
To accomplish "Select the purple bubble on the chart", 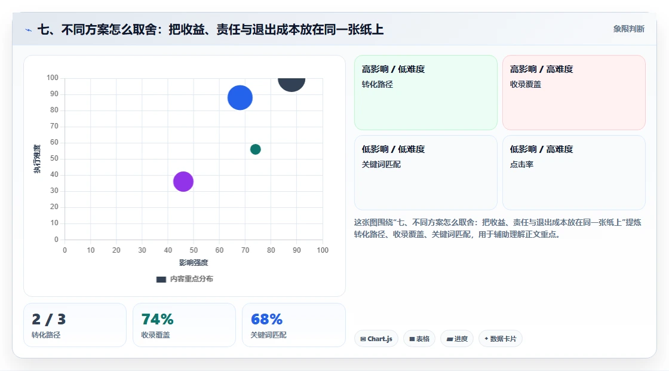I will pos(183,182).
